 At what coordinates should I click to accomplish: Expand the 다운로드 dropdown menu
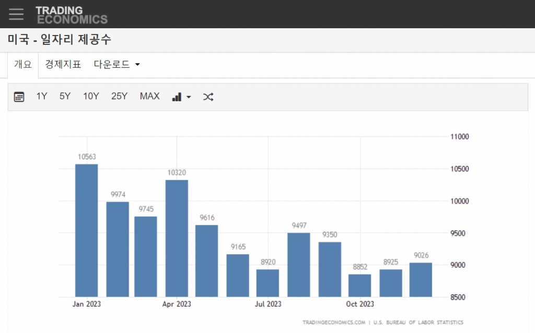[117, 65]
